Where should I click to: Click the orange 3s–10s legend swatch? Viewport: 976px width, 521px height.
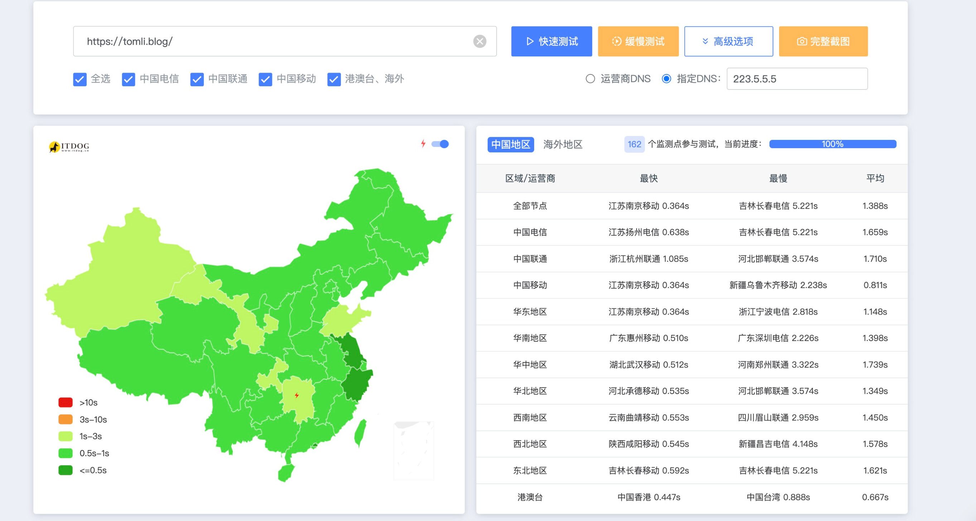(65, 419)
